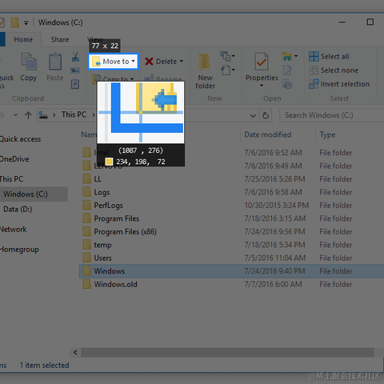Select the Program Files (x86) folder

(125, 232)
